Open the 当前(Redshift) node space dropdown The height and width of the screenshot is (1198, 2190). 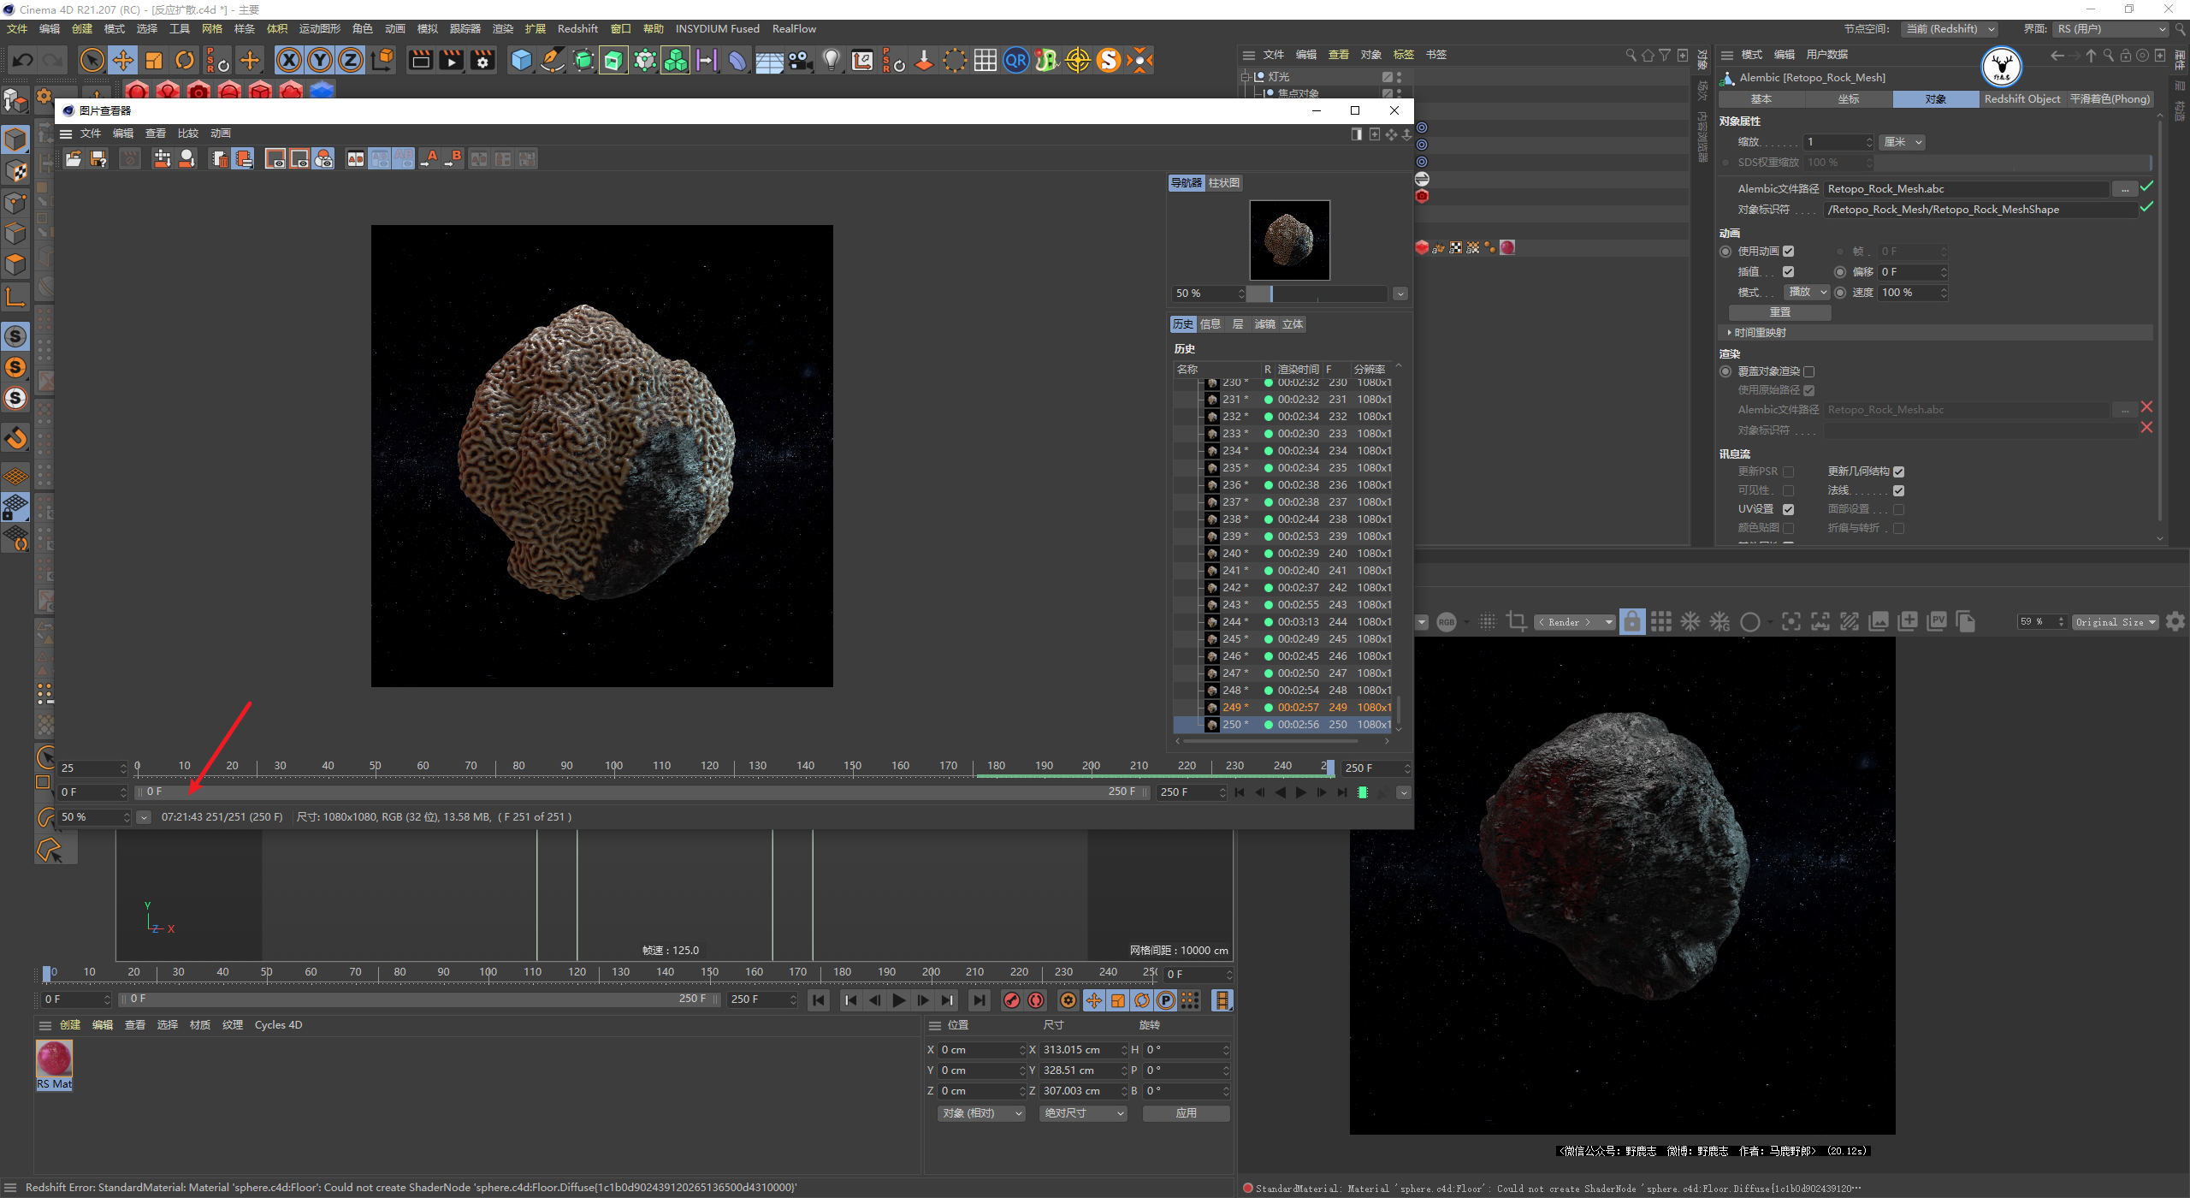(1950, 28)
